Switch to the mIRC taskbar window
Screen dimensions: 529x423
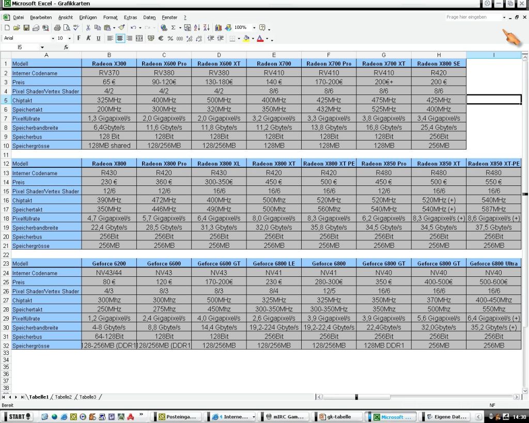[x=285, y=417]
